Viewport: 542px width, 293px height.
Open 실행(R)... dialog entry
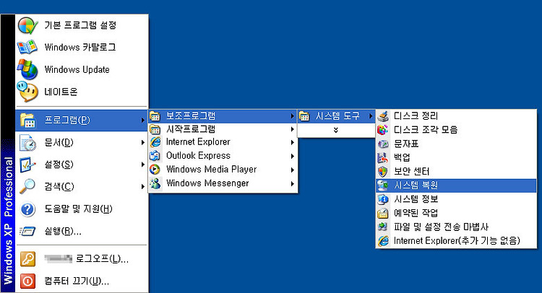[82, 231]
